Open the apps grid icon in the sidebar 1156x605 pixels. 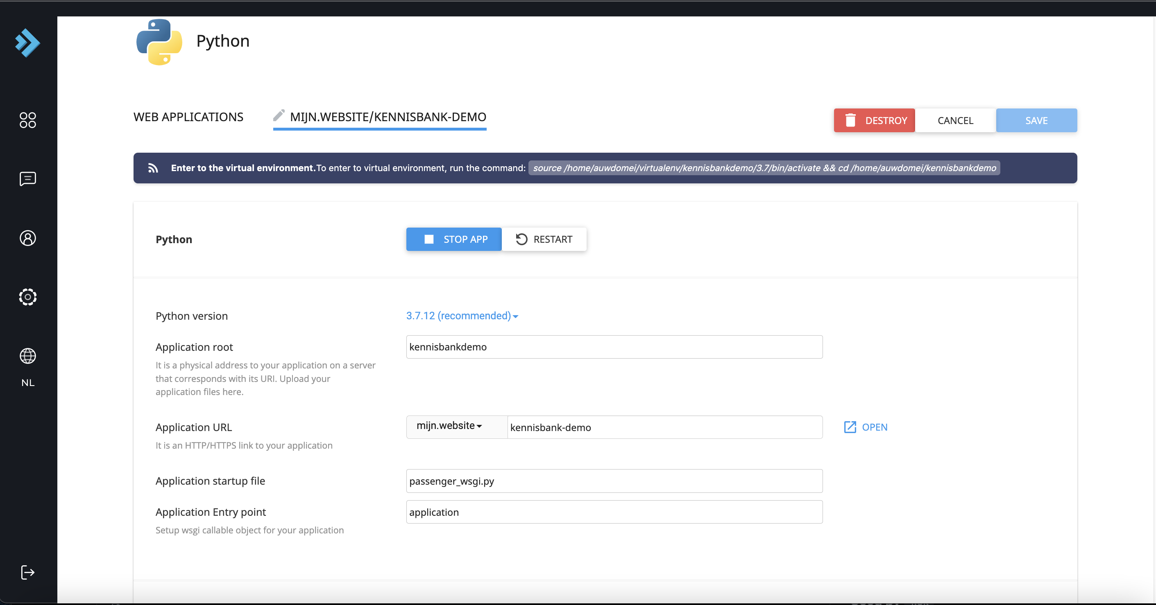click(x=27, y=120)
